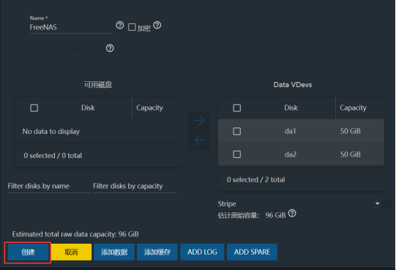The image size is (396, 270).
Task: Click the yellow 取消 cancel button
Action: click(x=71, y=252)
